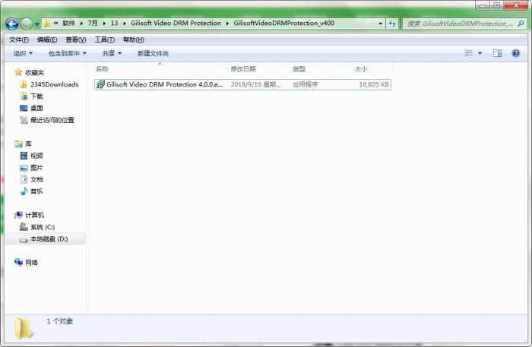Screen dimensions: 532x347
Task: Toggle the preview pane icon
Action: pyautogui.click(x=497, y=53)
